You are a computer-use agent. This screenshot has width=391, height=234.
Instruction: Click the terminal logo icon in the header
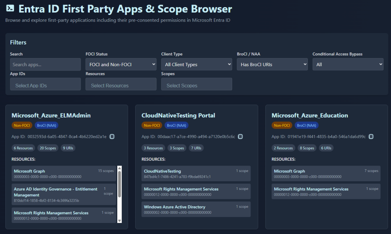[x=10, y=8]
